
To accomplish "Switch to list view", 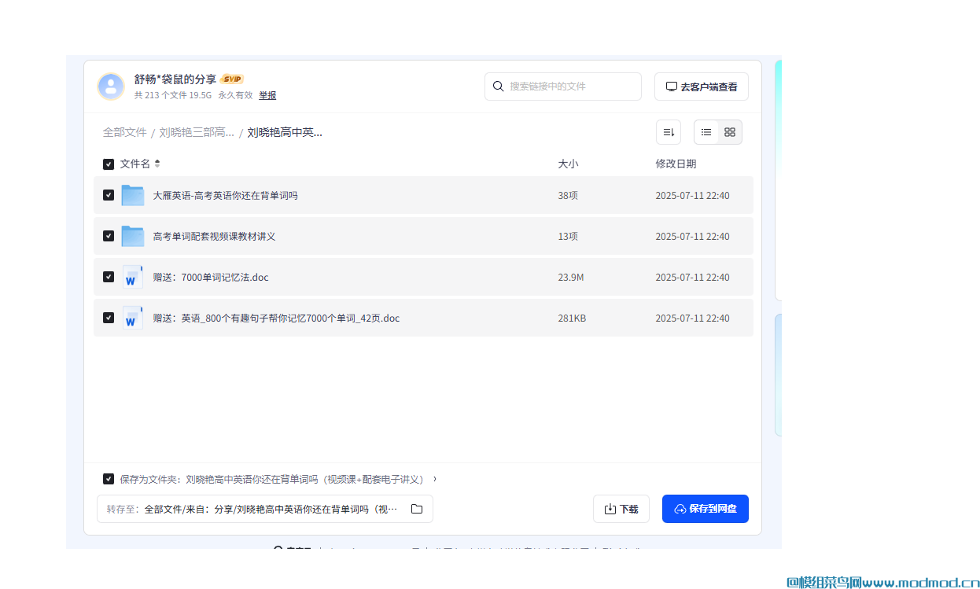I will (x=706, y=132).
